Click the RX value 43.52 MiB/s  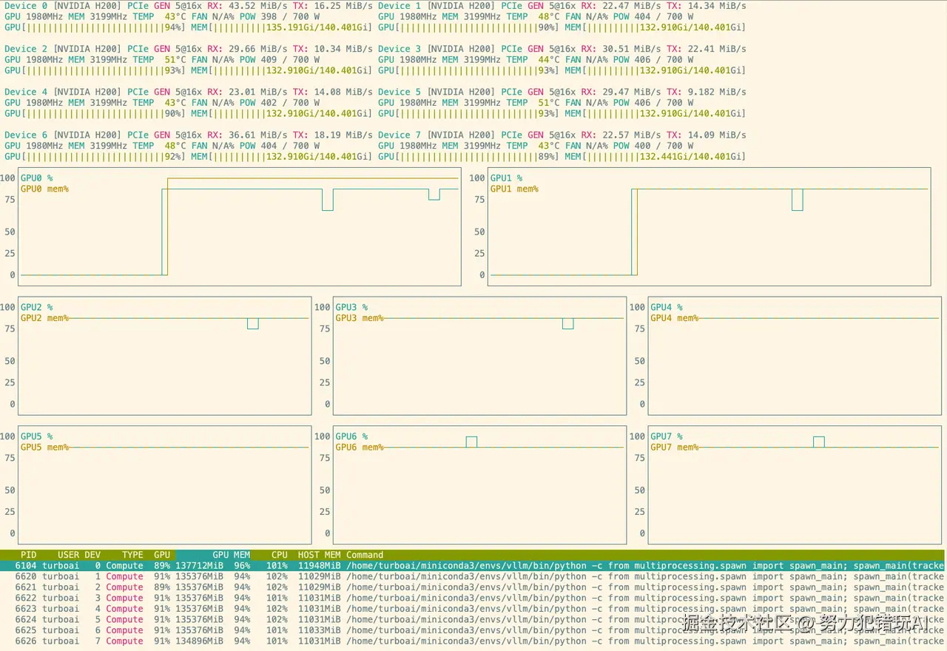[257, 6]
